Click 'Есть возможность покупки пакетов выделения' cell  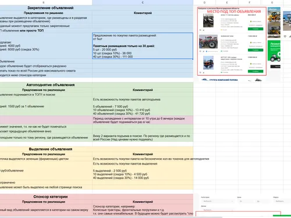(x=143, y=171)
